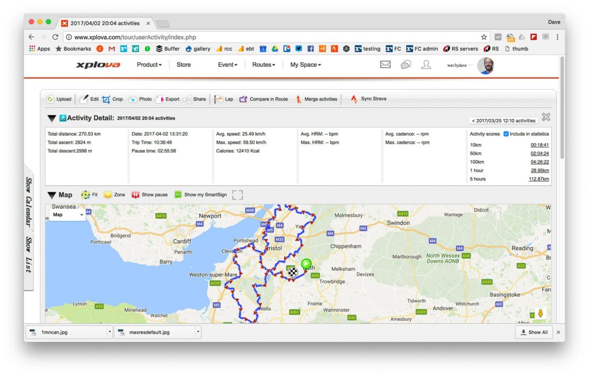Expand the Event menu
Viewport: 589px width, 376px height.
click(x=228, y=64)
